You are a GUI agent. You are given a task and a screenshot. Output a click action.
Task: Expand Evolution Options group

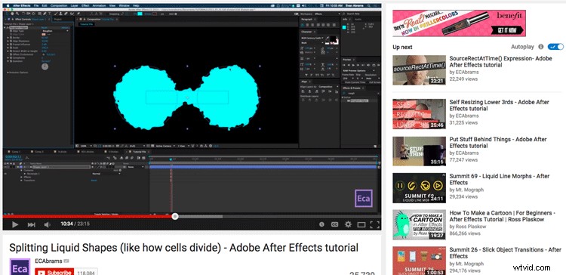tap(8, 73)
